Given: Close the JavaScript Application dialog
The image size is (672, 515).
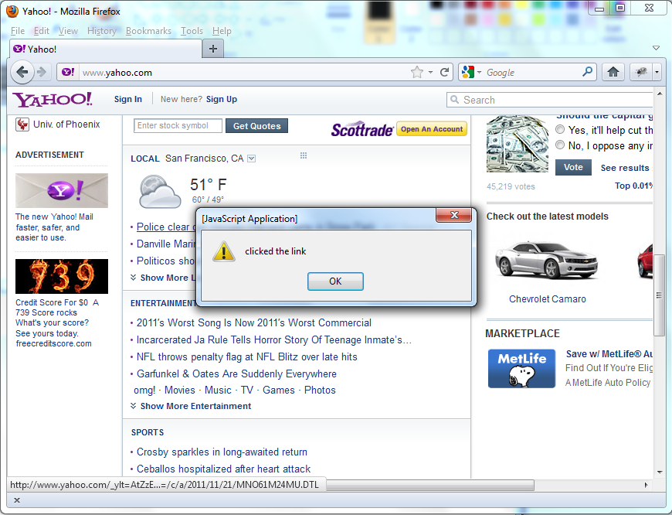Looking at the screenshot, I should (x=454, y=215).
